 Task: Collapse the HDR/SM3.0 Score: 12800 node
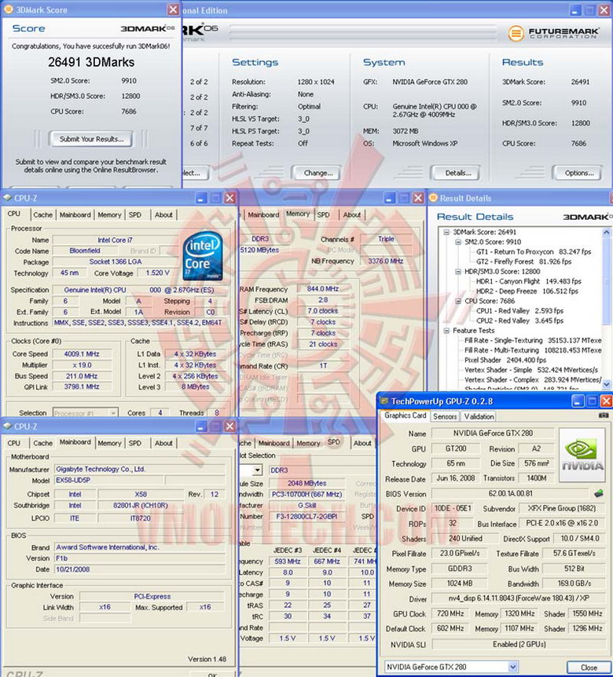(458, 272)
